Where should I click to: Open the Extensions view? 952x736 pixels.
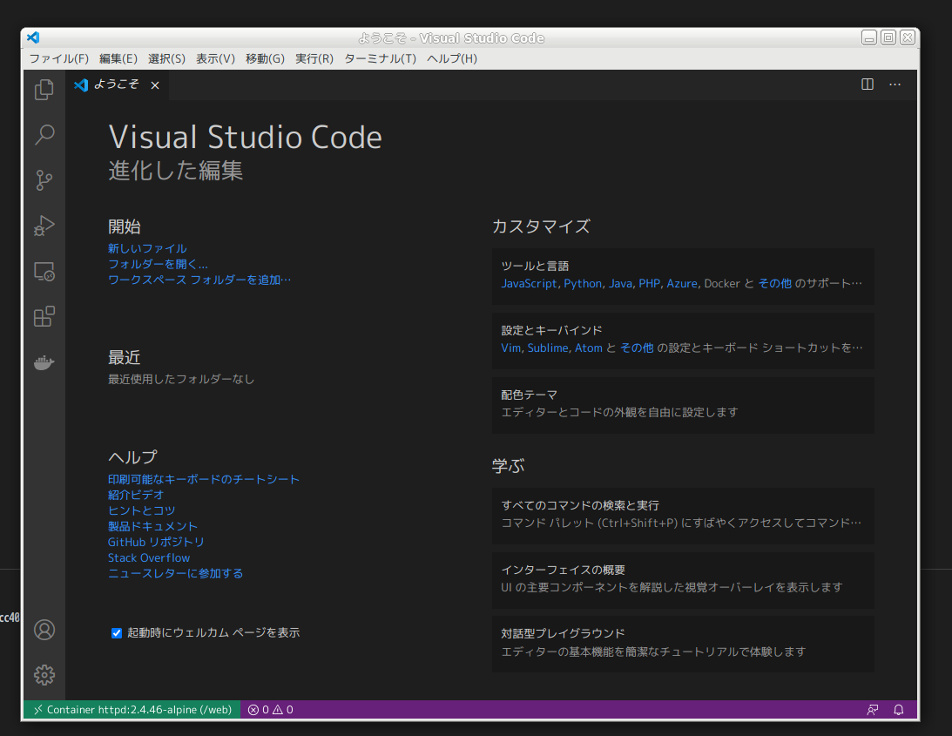pos(44,316)
